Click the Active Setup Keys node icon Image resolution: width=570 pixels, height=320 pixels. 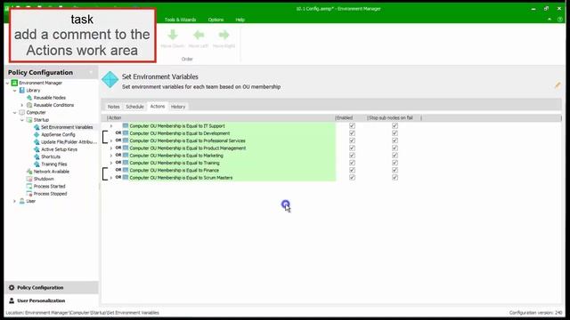[37, 149]
